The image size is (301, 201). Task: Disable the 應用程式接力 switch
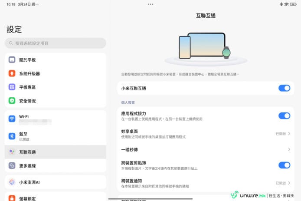[x=284, y=115]
